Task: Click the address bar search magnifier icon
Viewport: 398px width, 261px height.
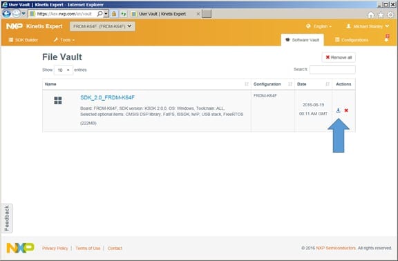Action: pyautogui.click(x=99, y=14)
